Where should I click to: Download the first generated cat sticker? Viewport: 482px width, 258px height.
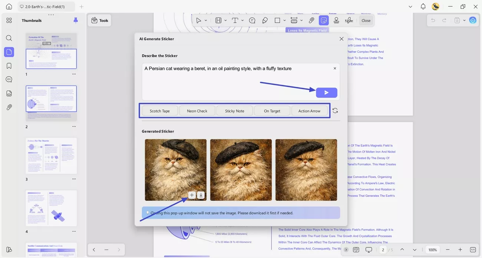tap(201, 195)
